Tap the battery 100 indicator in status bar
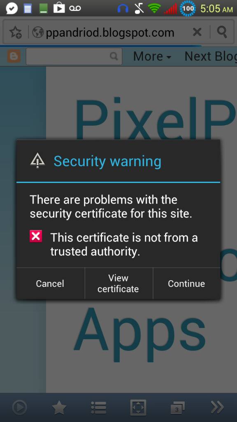The image size is (237, 422). 188,8
